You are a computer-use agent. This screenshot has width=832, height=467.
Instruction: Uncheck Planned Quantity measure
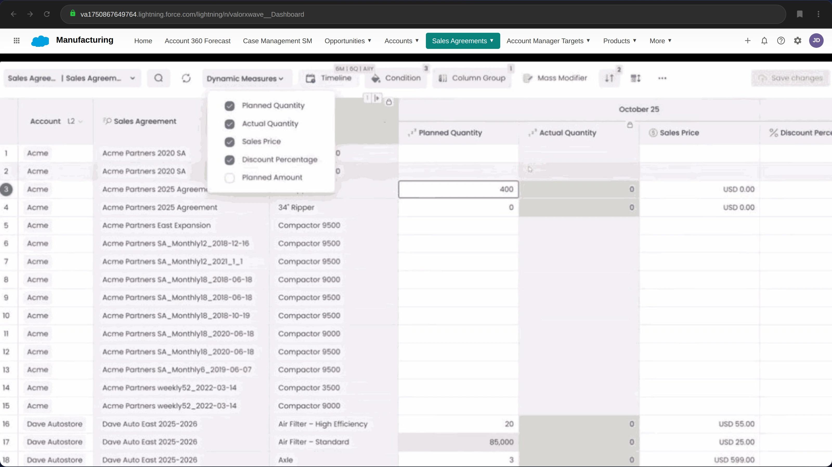click(x=230, y=106)
